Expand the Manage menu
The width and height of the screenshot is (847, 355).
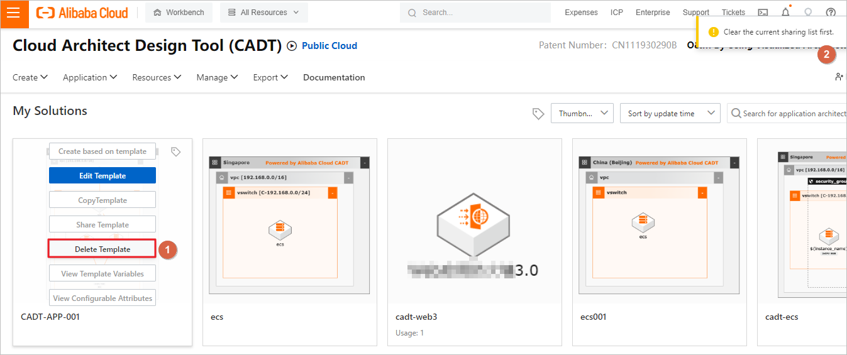point(217,77)
